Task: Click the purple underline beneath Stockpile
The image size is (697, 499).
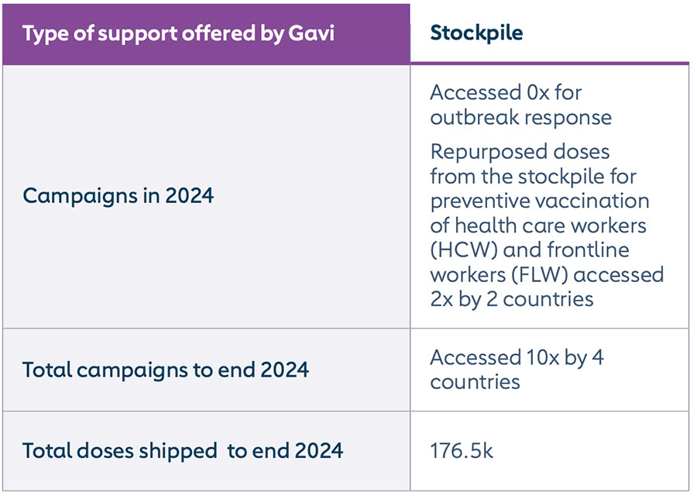Action: pos(549,63)
